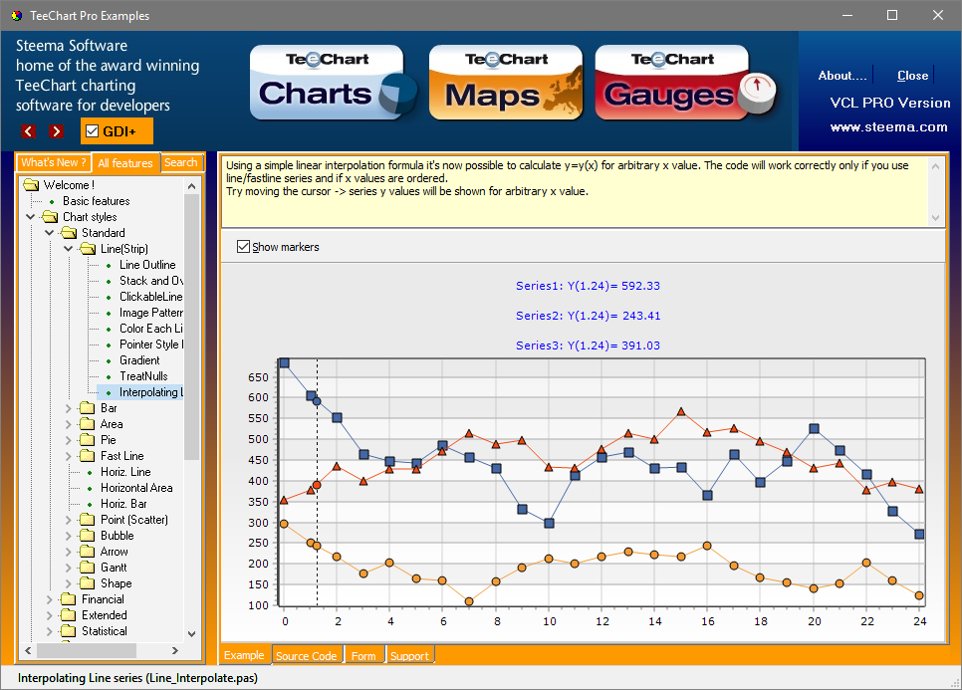Screen dimensions: 962x690
Task: Switch to the Form tab
Action: 363,656
